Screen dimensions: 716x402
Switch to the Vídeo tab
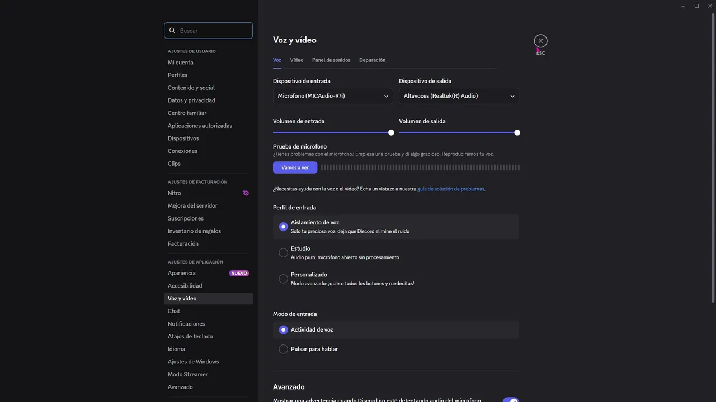click(x=296, y=60)
